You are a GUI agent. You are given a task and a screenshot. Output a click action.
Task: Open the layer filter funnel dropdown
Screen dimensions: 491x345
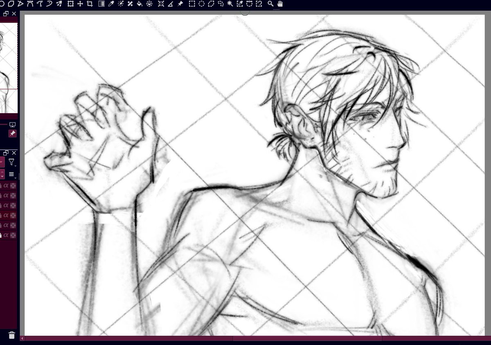pos(12,162)
